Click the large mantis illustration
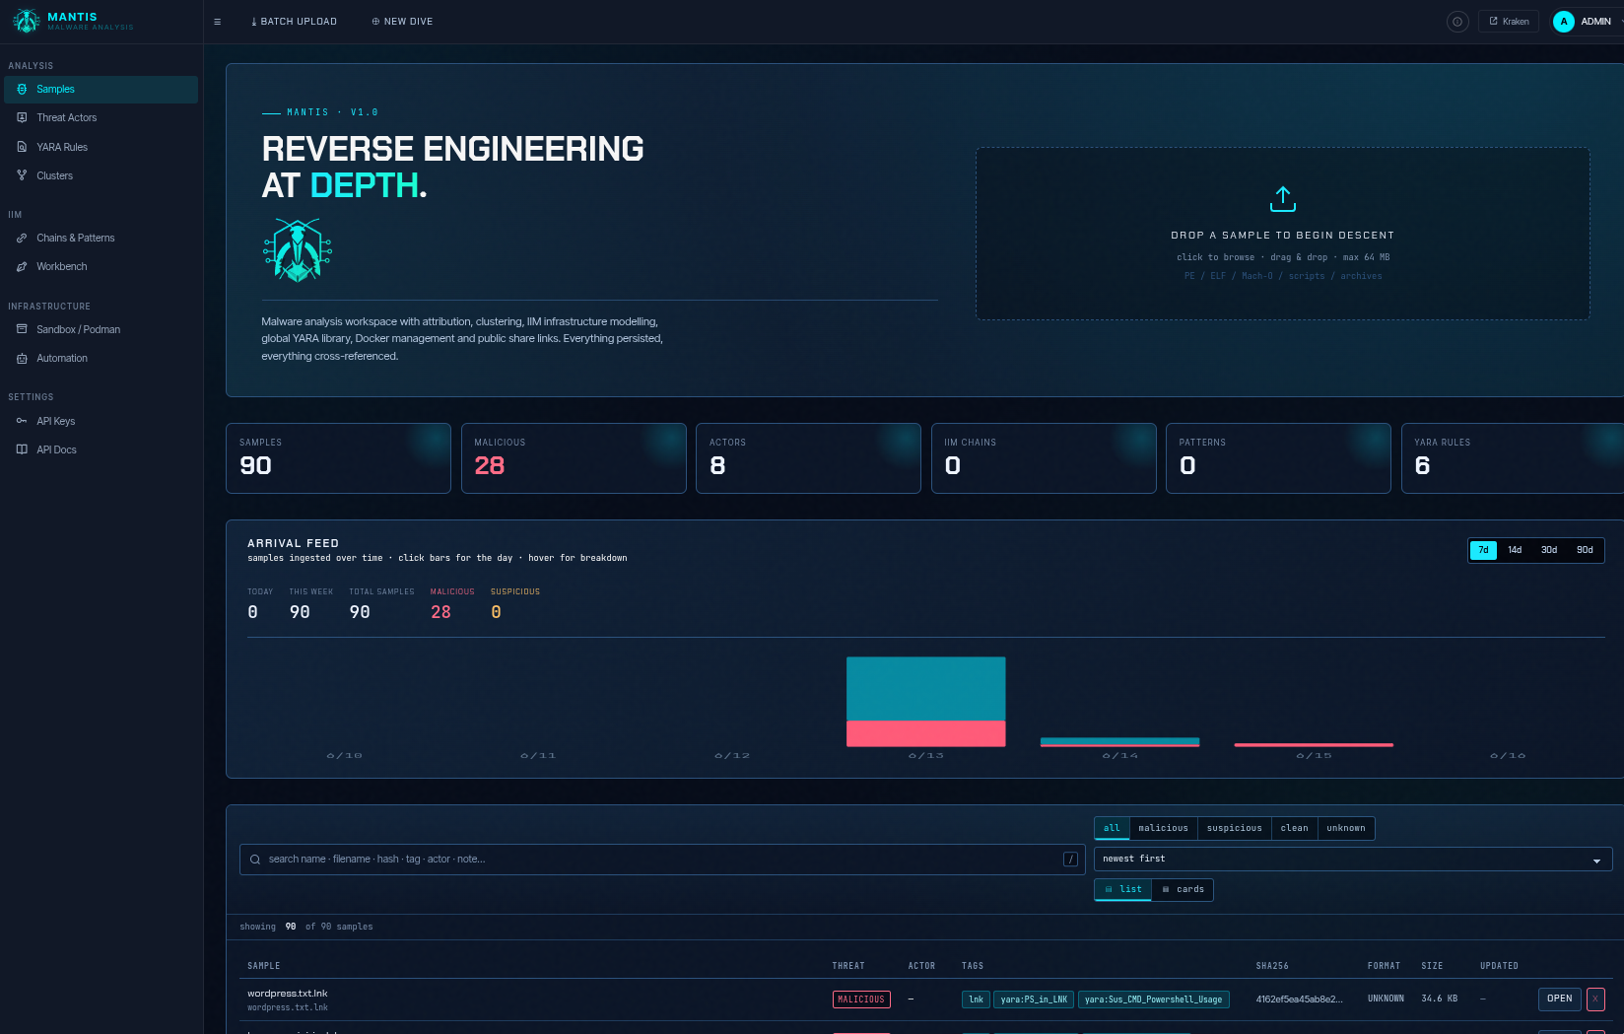This screenshot has height=1034, width=1624. coord(298,250)
